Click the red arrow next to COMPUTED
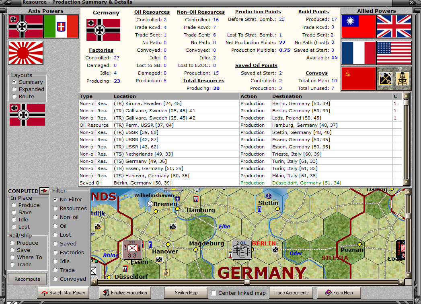Image resolution: width=421 pixels, height=304 pixels. [44, 191]
